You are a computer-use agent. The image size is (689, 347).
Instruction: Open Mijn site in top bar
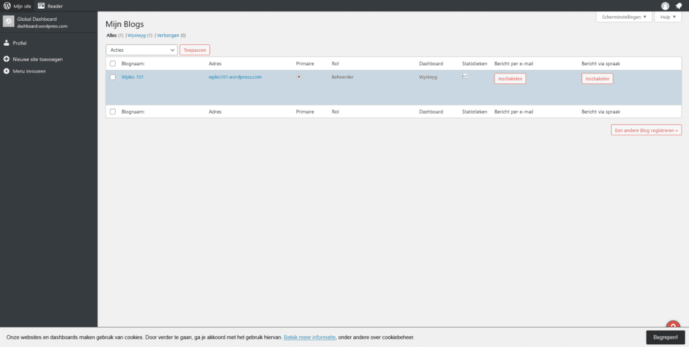[22, 6]
